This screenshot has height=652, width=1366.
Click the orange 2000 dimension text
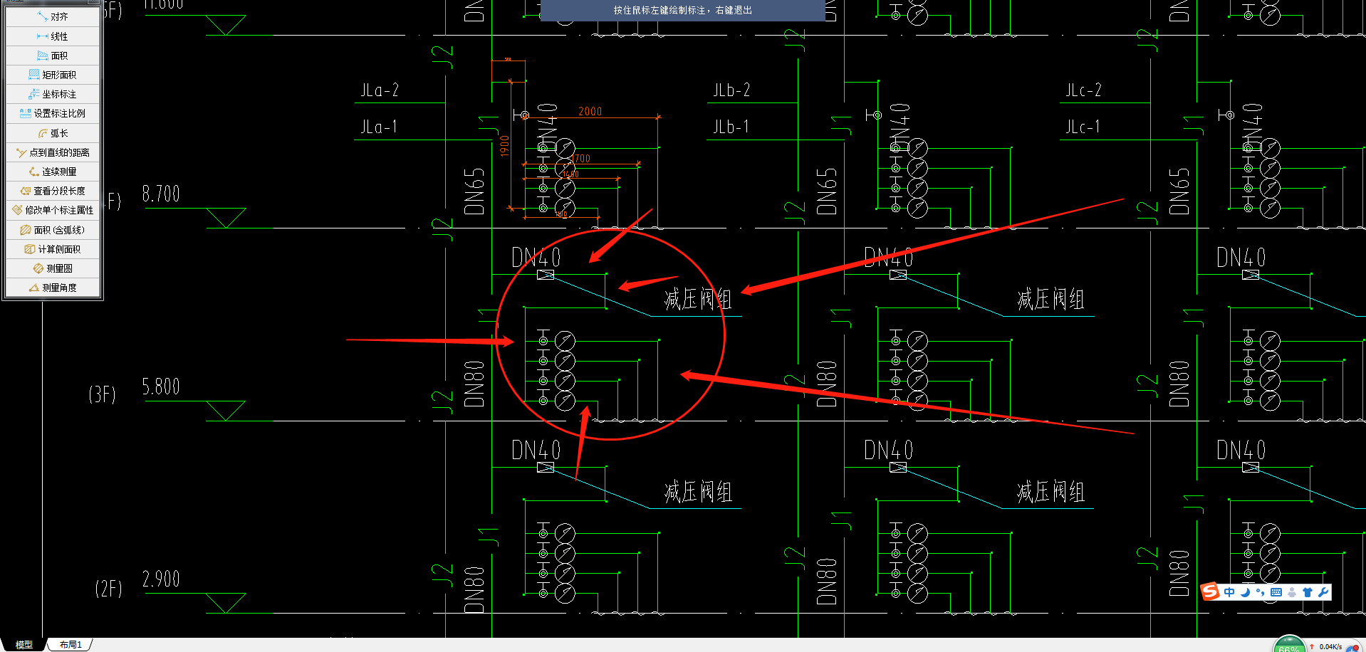coord(590,111)
